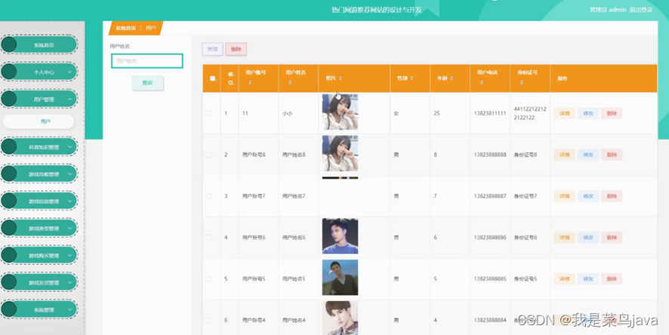This screenshot has height=335, width=669.
Task: Click 删除 for 用户姓名7
Action: [x=612, y=196]
